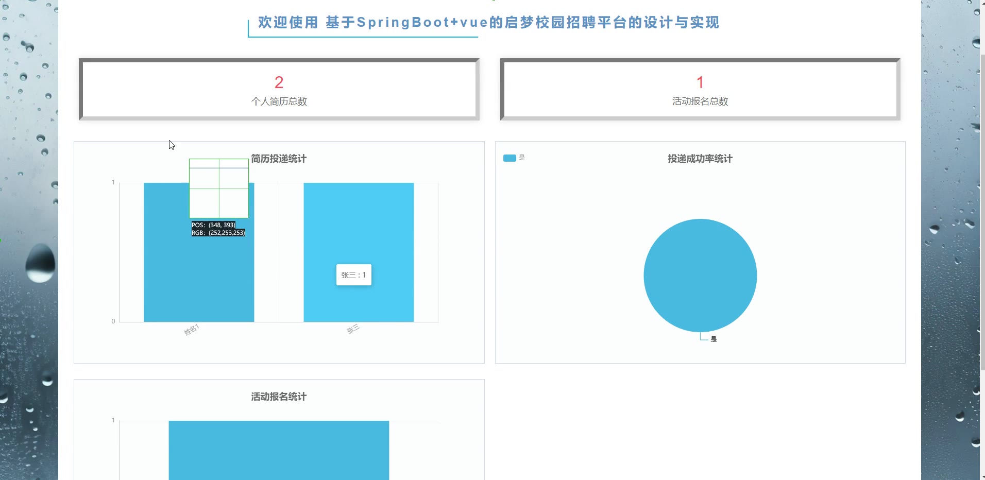Click the blue pie slice in 投递成功率统计

click(700, 276)
